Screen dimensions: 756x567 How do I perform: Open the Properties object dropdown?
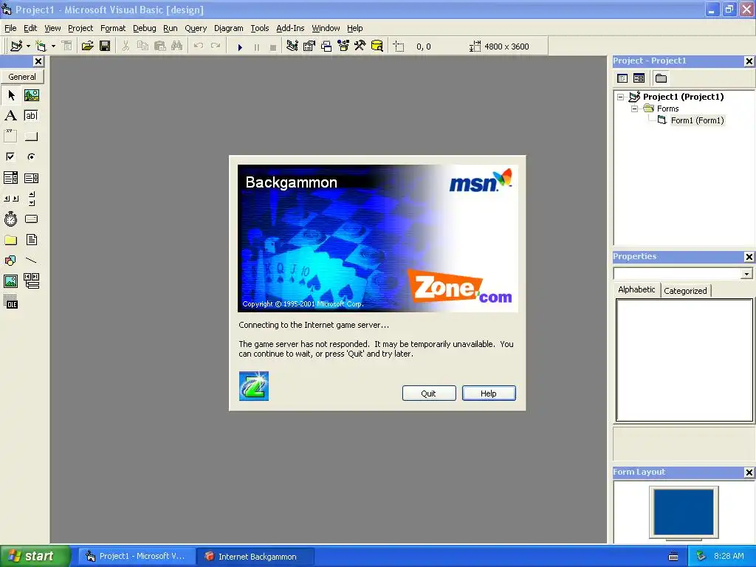[x=746, y=274]
